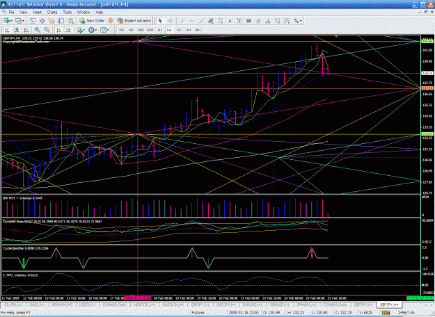This screenshot has height=317, width=435.
Task: Activate the Crosshair mode
Action: pyautogui.click(x=170, y=21)
